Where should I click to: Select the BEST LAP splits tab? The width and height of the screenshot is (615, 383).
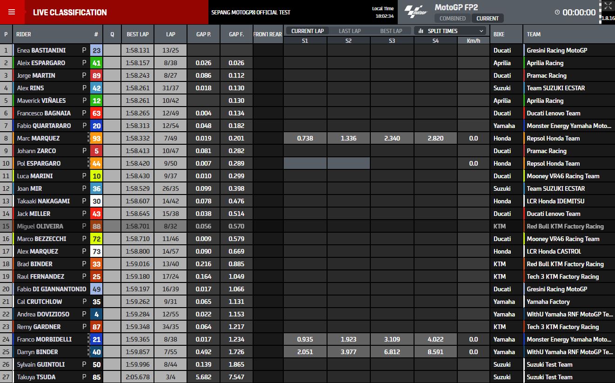[x=391, y=31]
